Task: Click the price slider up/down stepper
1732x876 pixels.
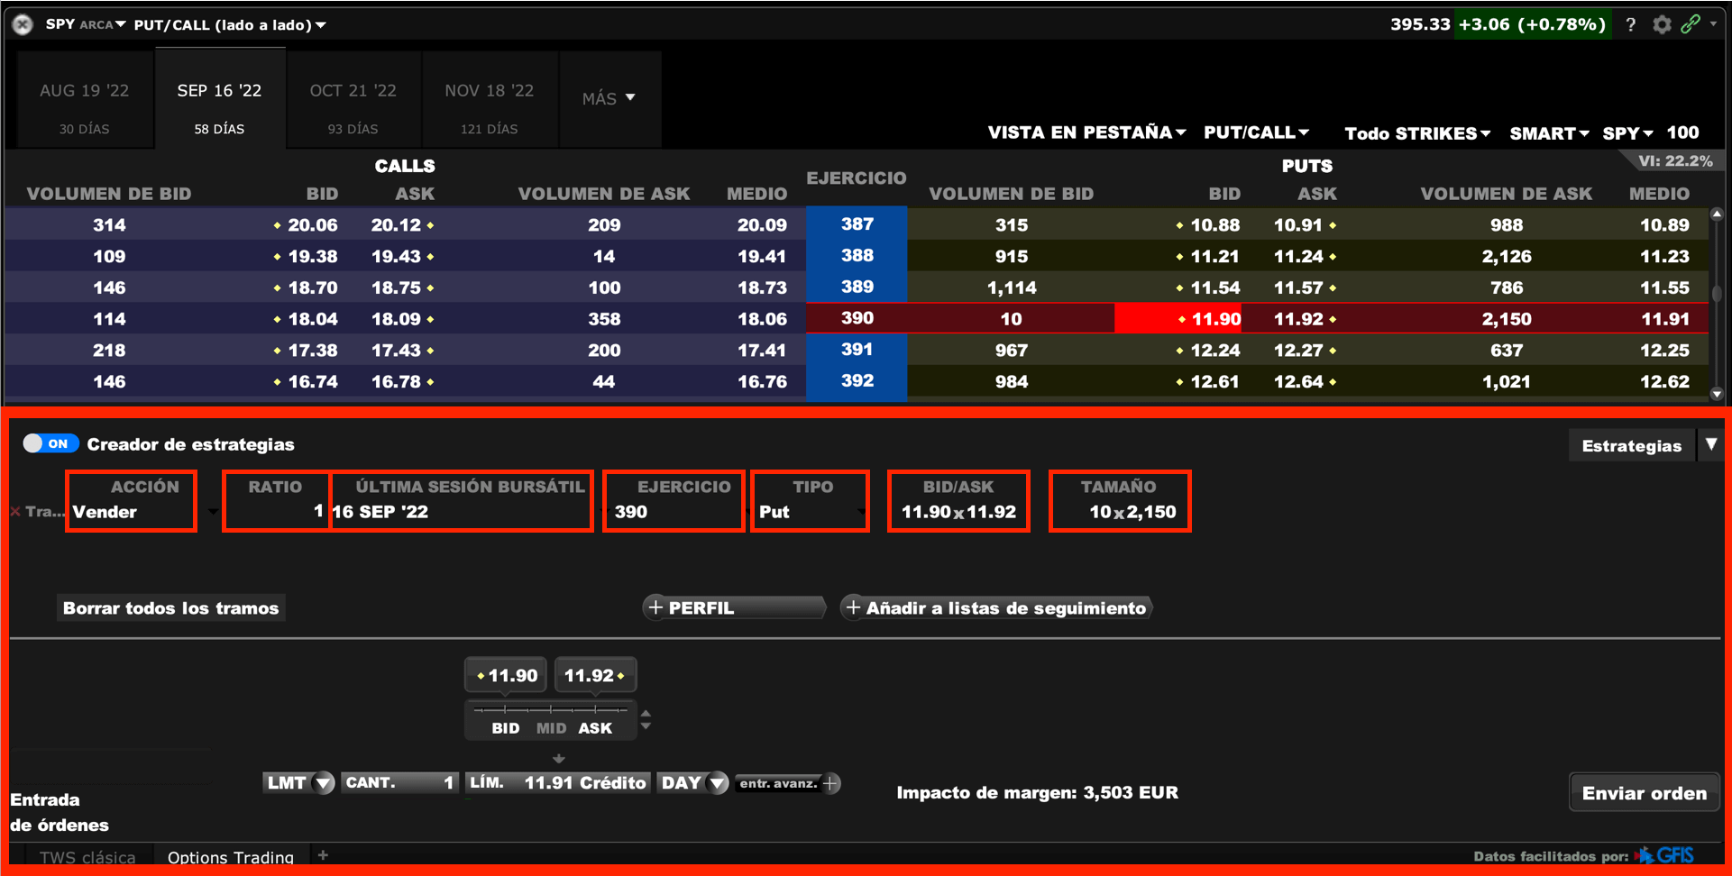Action: 646,720
